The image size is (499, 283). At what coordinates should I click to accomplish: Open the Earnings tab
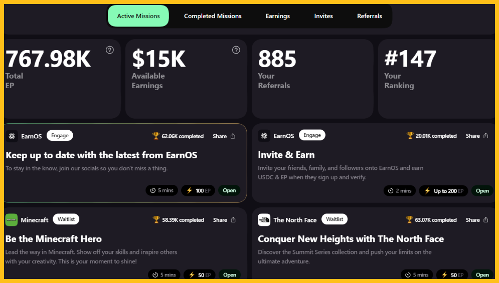tap(278, 16)
